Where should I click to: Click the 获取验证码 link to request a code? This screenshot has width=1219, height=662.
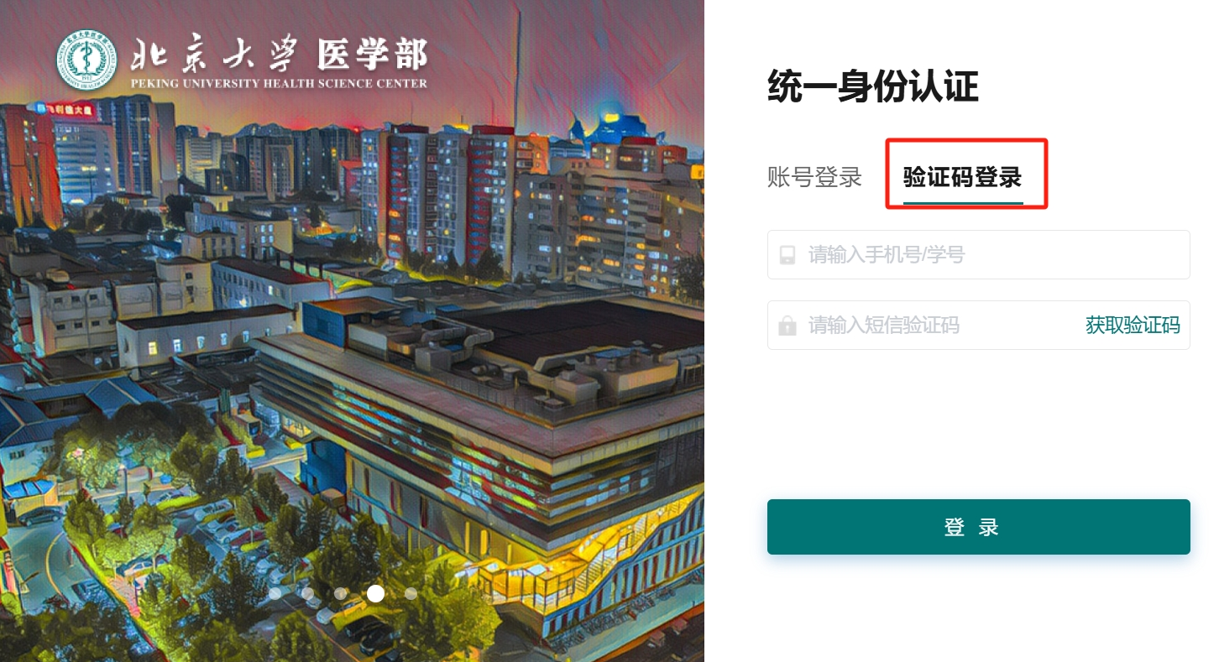tap(1133, 326)
